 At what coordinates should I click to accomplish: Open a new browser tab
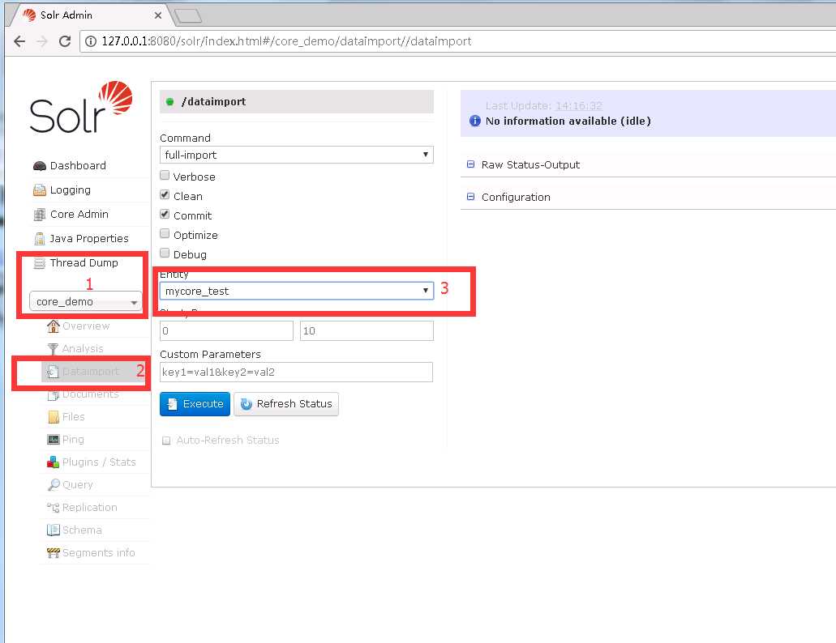(188, 16)
